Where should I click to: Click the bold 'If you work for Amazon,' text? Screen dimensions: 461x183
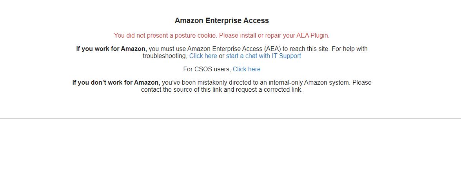click(111, 49)
